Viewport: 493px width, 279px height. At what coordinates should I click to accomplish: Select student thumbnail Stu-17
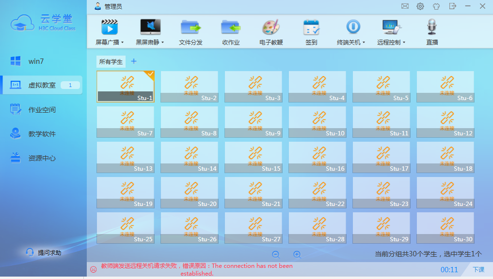pyautogui.click(x=382, y=157)
